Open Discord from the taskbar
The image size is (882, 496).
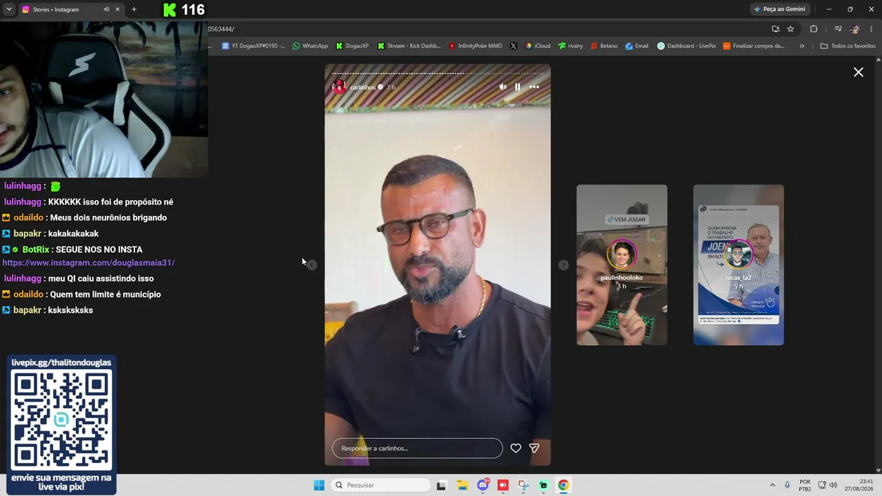pyautogui.click(x=483, y=485)
